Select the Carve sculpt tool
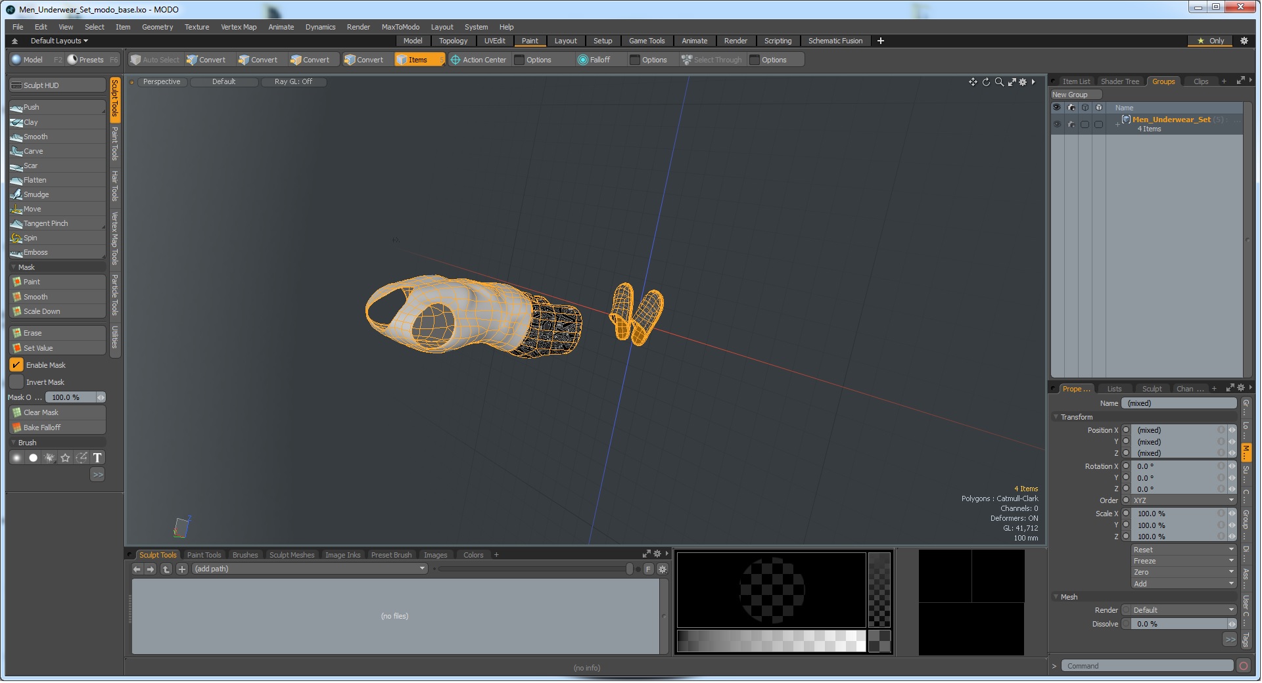Image resolution: width=1262 pixels, height=683 pixels. [x=57, y=151]
